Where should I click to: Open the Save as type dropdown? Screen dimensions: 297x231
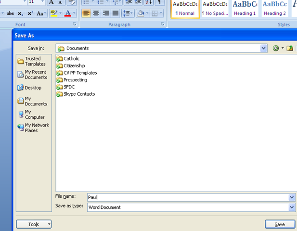click(x=292, y=207)
